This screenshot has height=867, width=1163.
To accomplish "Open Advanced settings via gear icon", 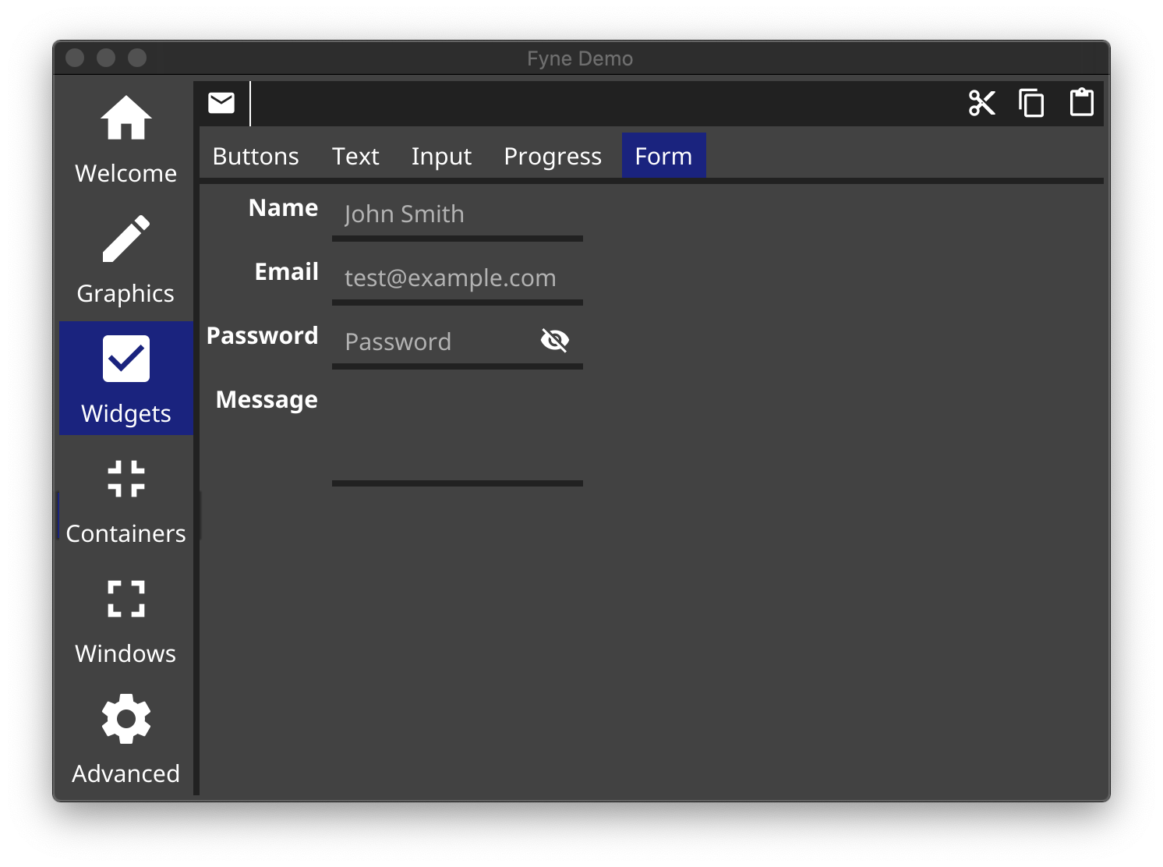I will click(125, 718).
